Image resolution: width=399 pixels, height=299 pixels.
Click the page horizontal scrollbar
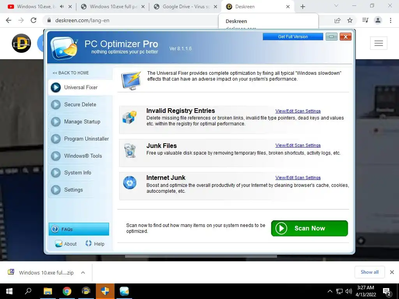pos(201,256)
